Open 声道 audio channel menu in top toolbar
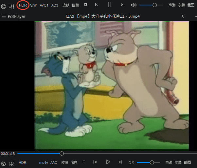Viewport: 197px width, 168px height. (172, 5)
